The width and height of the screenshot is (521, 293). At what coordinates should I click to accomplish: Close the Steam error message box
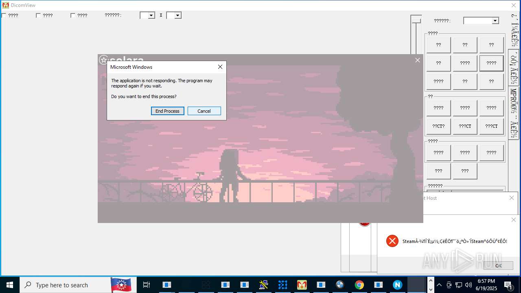[x=513, y=220]
